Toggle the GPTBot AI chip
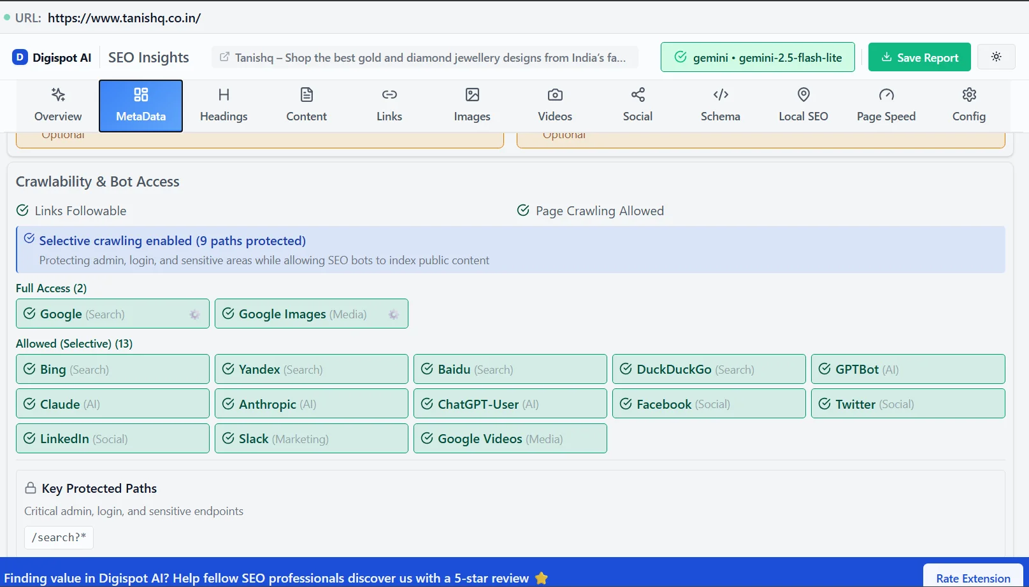The height and width of the screenshot is (587, 1029). click(907, 369)
